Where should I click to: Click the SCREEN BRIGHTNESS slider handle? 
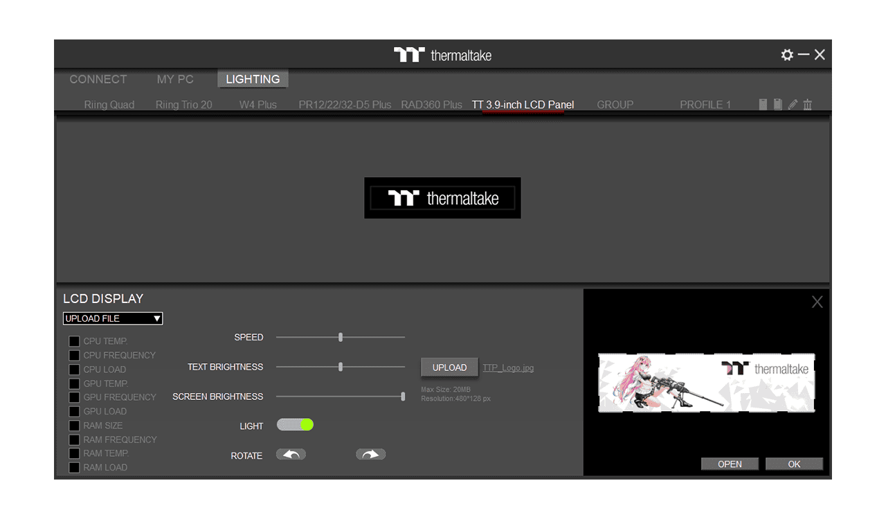[x=403, y=397]
